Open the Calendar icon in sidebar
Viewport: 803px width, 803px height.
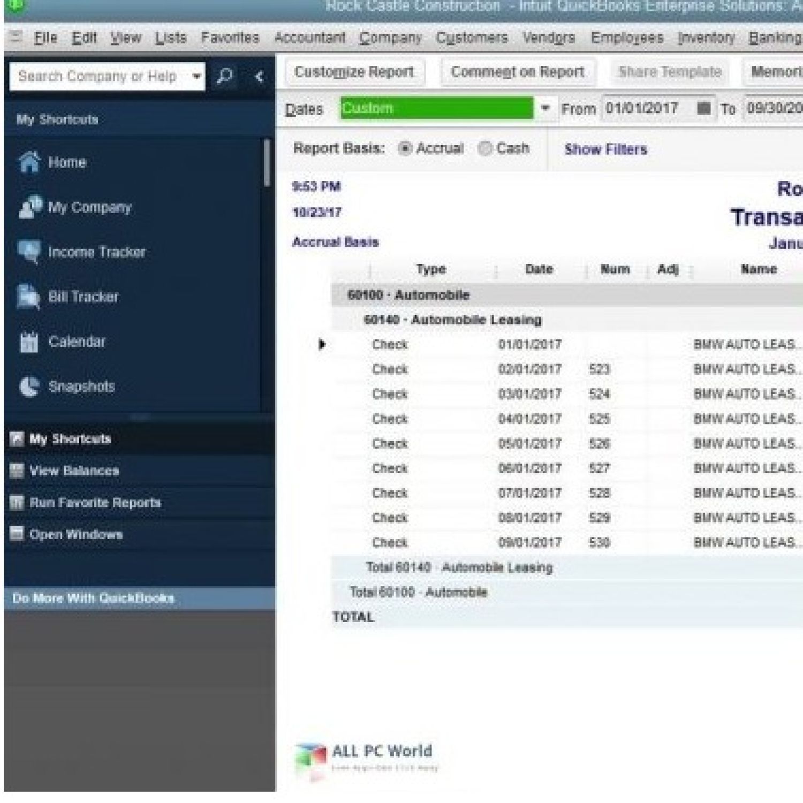click(29, 342)
